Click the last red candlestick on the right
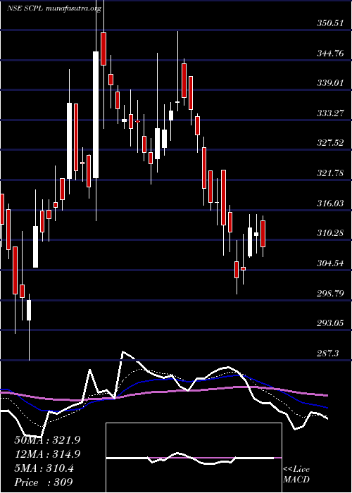The height and width of the screenshot is (493, 352). click(x=263, y=234)
